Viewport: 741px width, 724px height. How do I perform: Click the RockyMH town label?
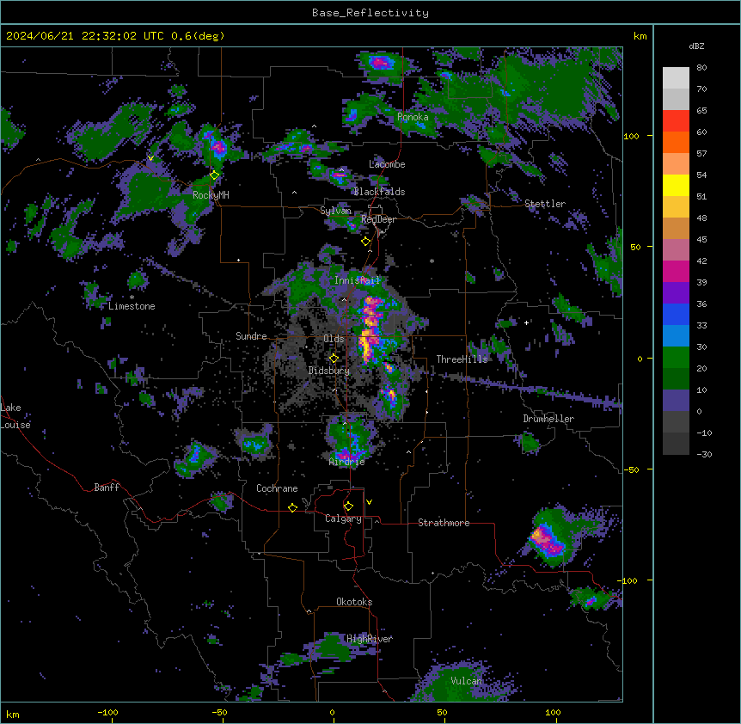211,195
